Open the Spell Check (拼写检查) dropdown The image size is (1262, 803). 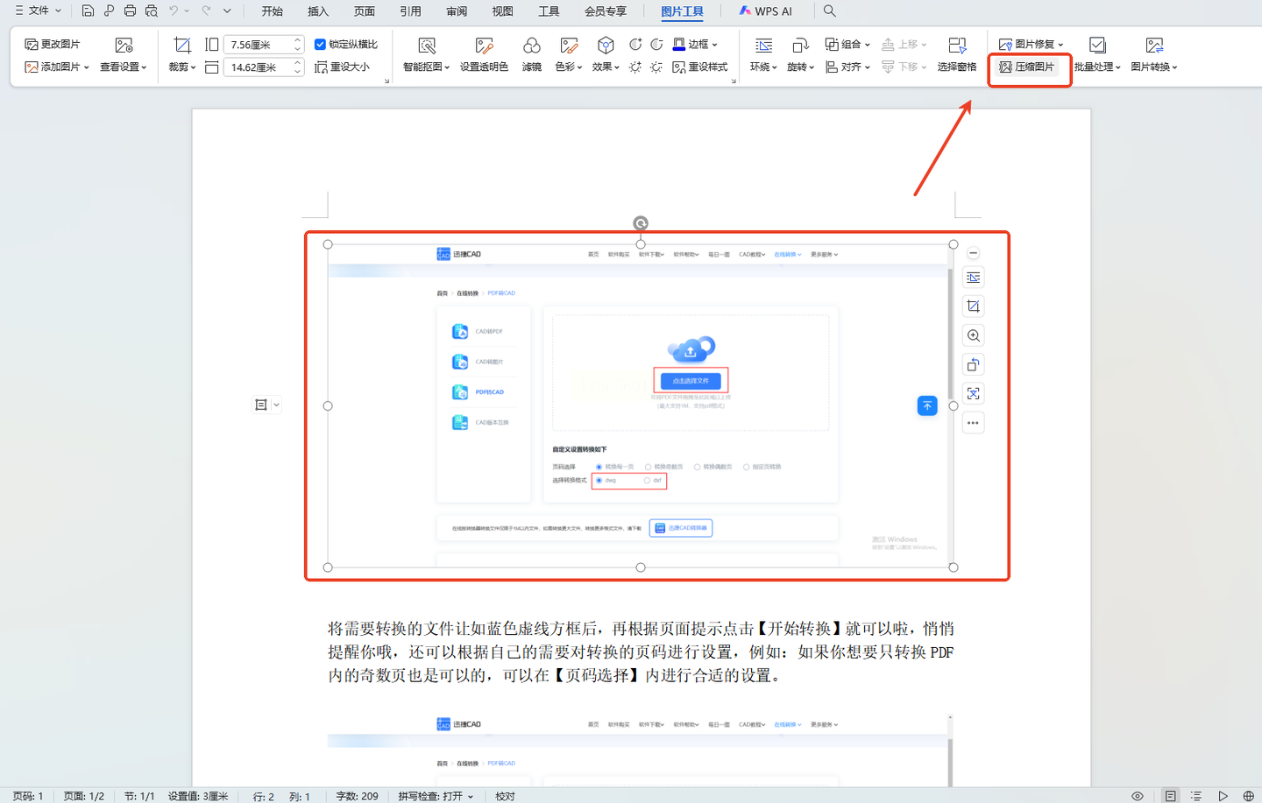[436, 796]
